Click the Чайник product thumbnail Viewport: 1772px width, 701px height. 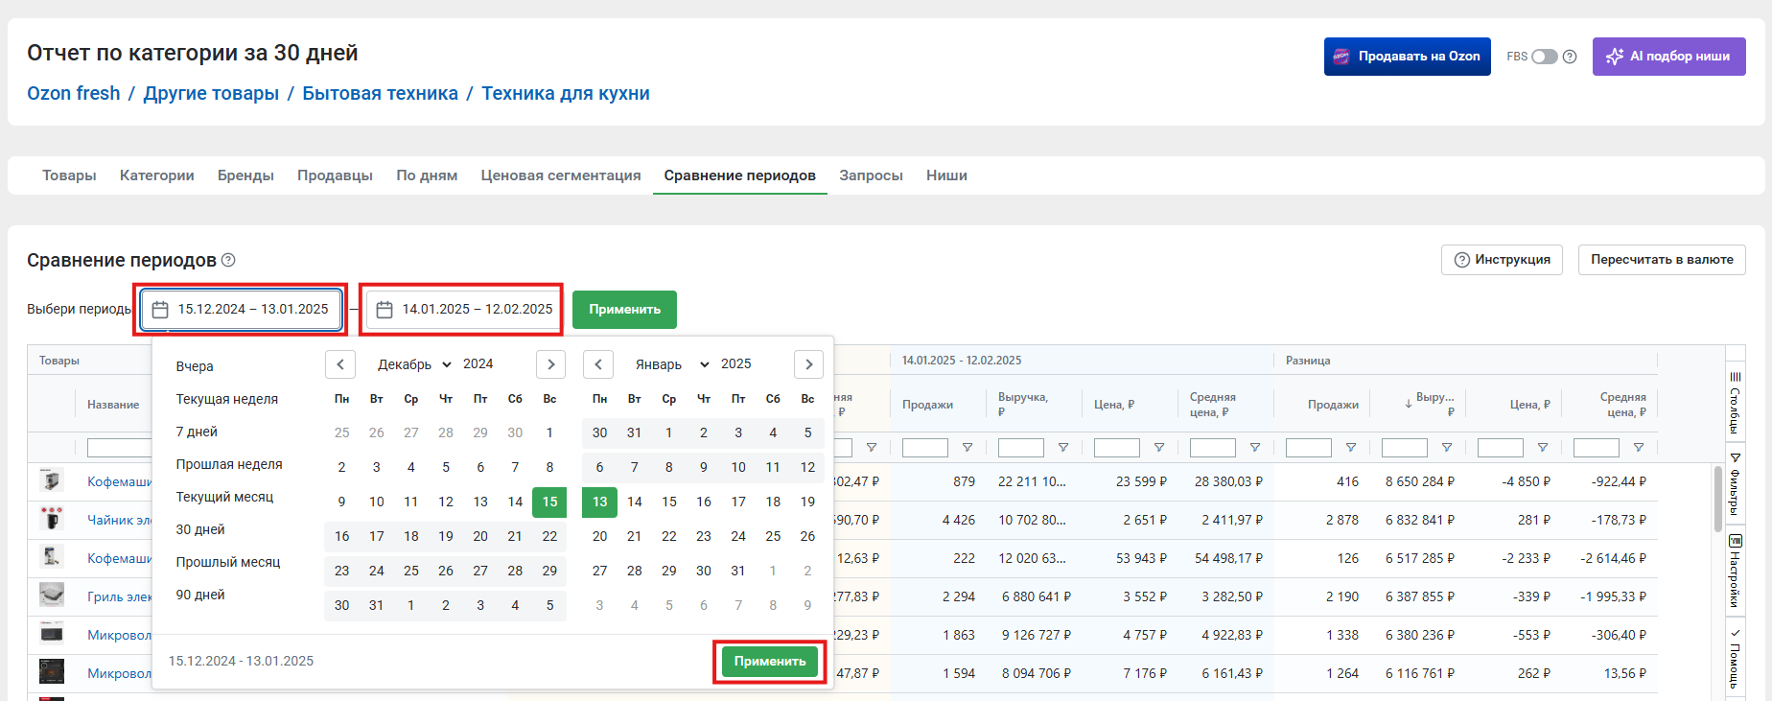(x=52, y=519)
